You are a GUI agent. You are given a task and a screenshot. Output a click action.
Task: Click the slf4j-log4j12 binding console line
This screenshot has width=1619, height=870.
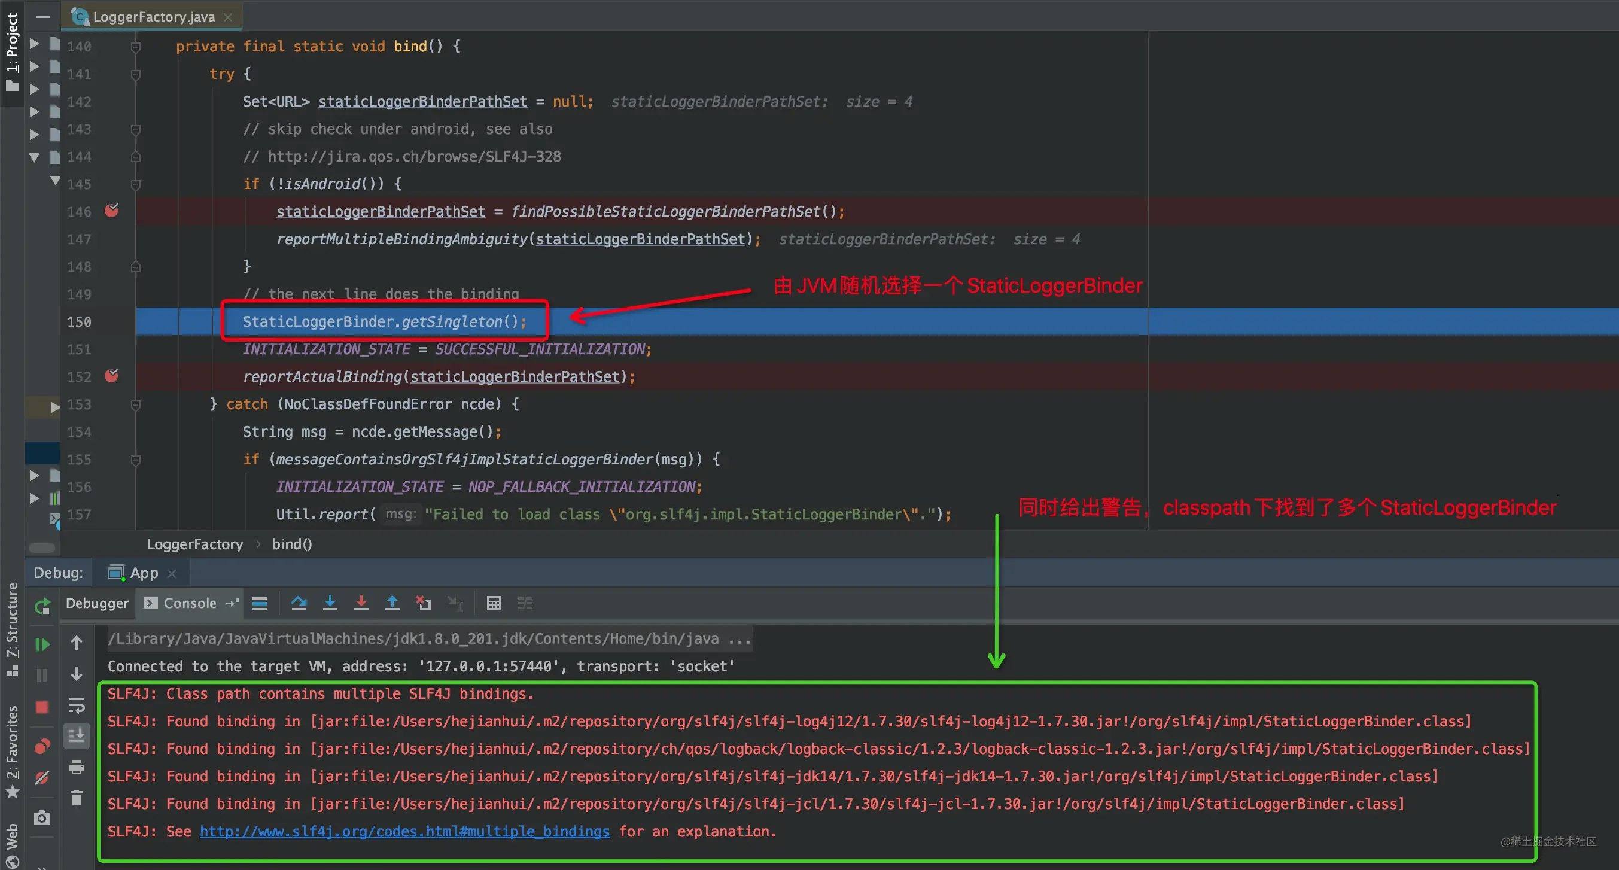click(x=789, y=721)
